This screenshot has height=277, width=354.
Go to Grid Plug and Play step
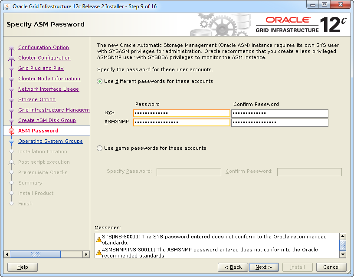pos(41,68)
